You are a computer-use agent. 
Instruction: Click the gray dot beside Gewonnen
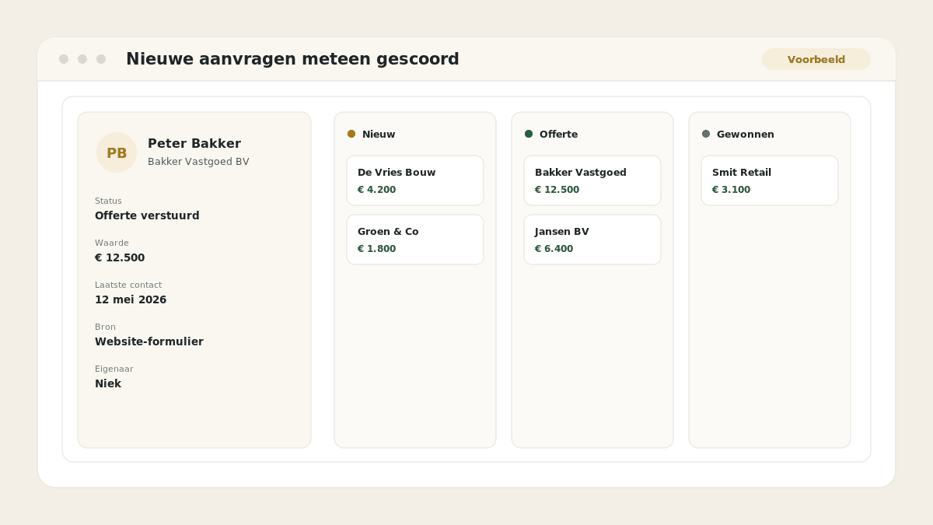coord(706,134)
